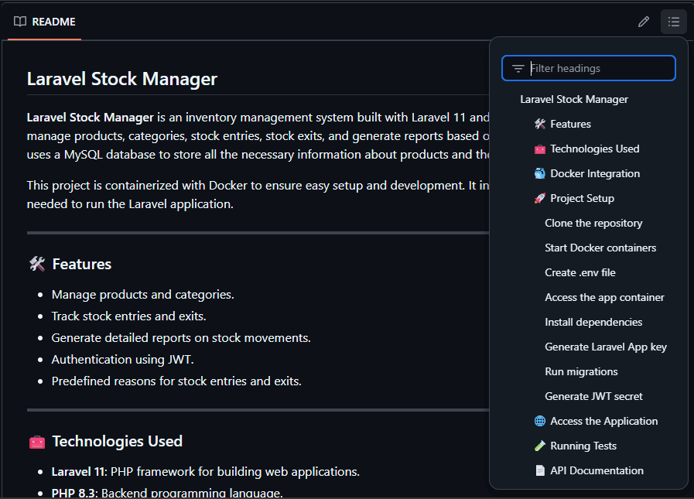This screenshot has width=694, height=499.
Task: Navigate to API Documentation in outline
Action: coord(589,470)
